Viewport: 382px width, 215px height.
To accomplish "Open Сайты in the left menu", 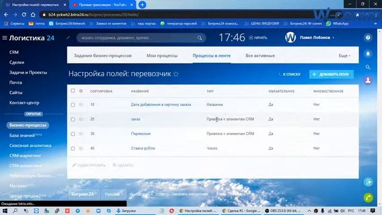I will pyautogui.click(x=16, y=93).
